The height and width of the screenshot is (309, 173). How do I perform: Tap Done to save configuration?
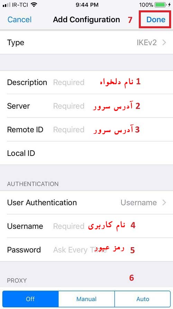tap(156, 19)
